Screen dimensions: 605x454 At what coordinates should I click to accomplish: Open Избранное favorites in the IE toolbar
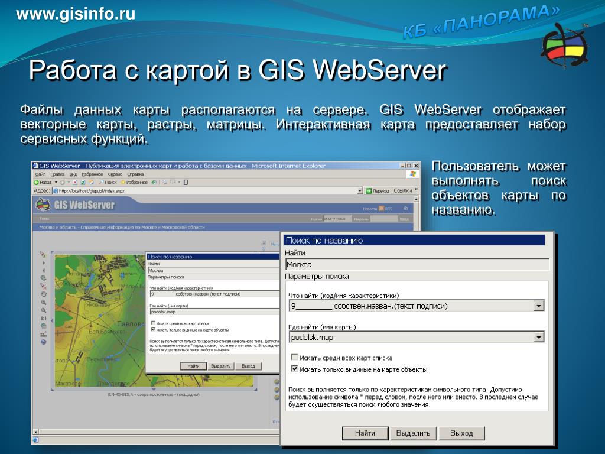coord(134,182)
